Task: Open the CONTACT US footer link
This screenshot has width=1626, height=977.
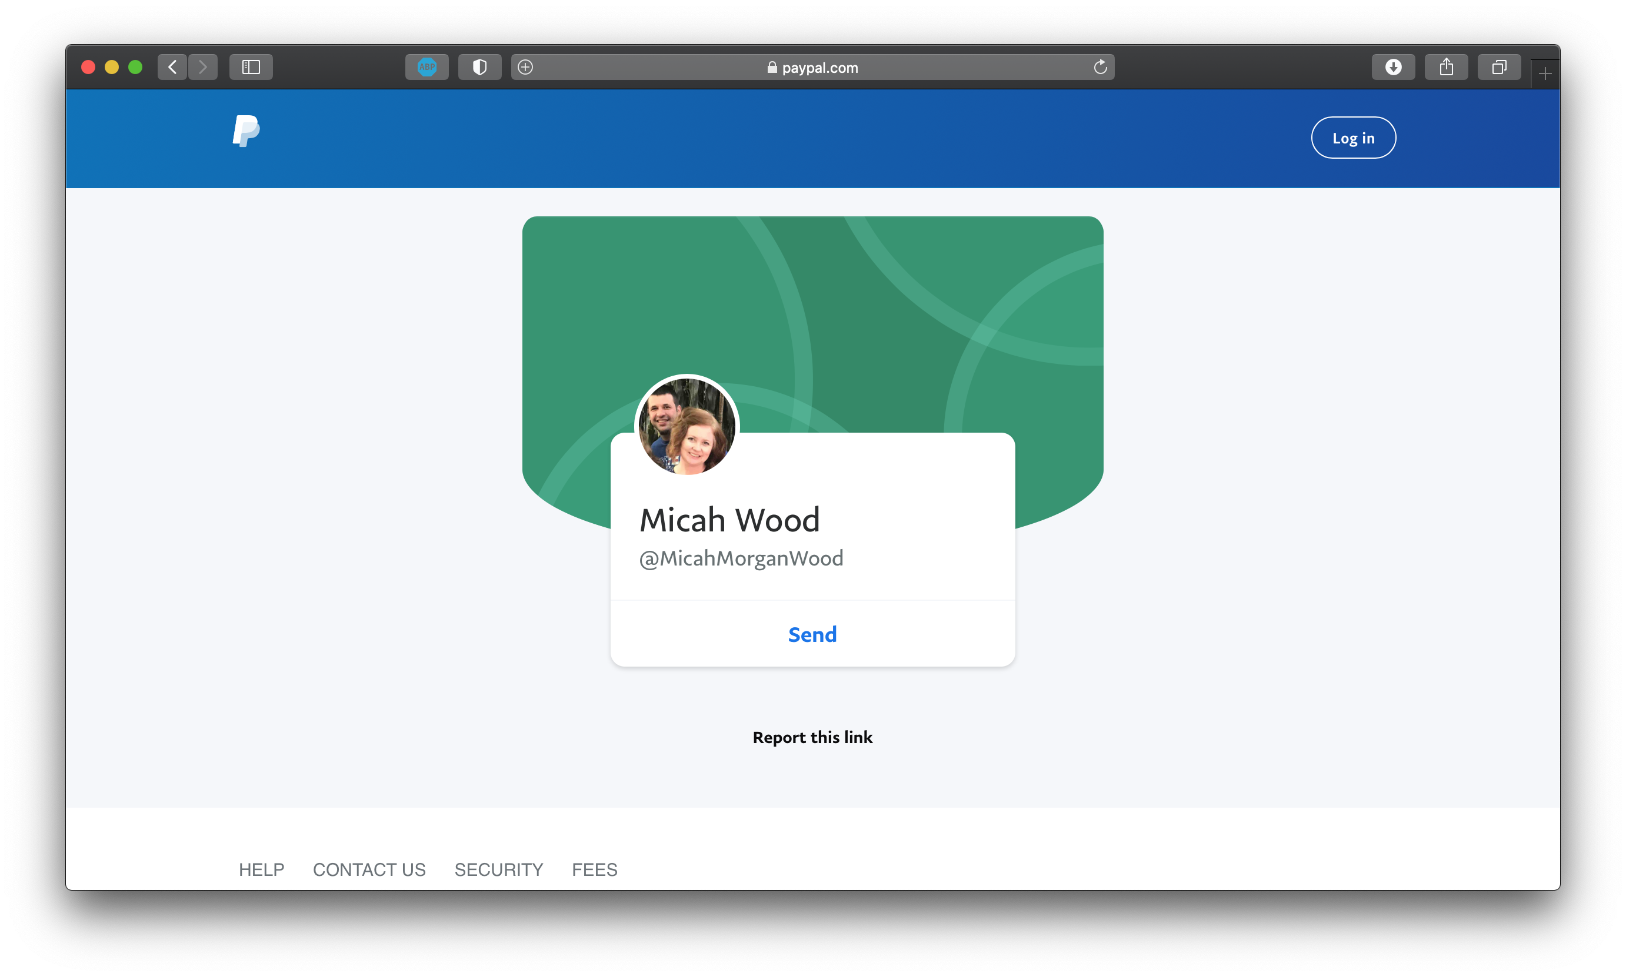Action: pos(369,869)
